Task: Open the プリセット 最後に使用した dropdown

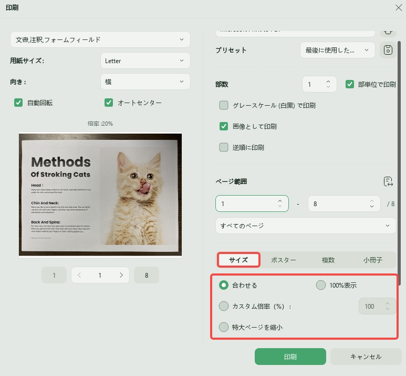Action: point(337,50)
